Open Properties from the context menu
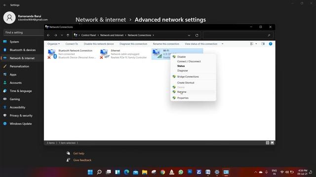The image size is (316, 177). coord(183,98)
